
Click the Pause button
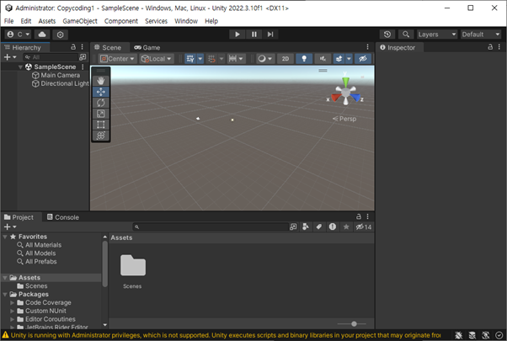coord(253,35)
